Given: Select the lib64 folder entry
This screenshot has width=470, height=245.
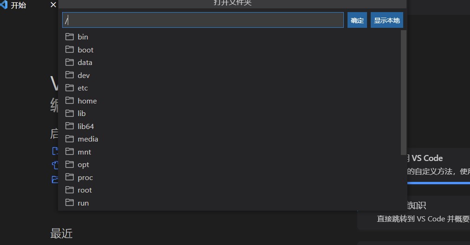Looking at the screenshot, I should (232, 126).
